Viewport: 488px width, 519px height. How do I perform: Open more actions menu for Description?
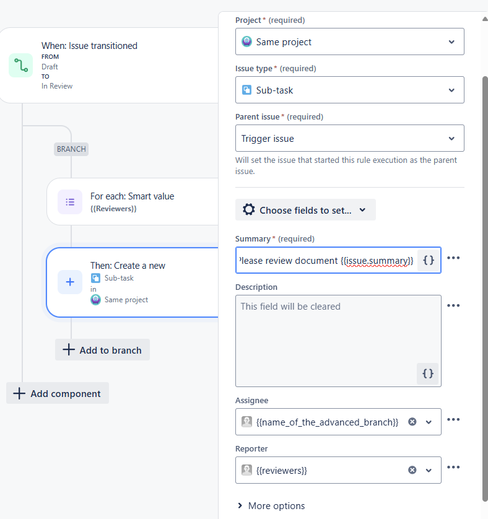[453, 305]
